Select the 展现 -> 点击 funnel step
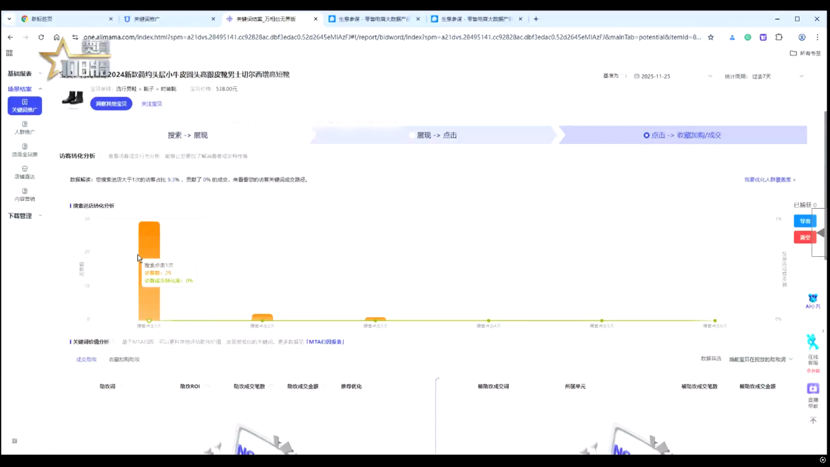The width and height of the screenshot is (830, 467). click(x=436, y=135)
